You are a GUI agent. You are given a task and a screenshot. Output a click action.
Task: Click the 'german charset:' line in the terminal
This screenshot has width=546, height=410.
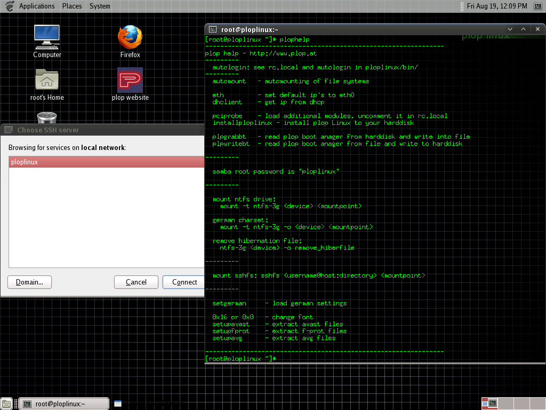(x=240, y=220)
